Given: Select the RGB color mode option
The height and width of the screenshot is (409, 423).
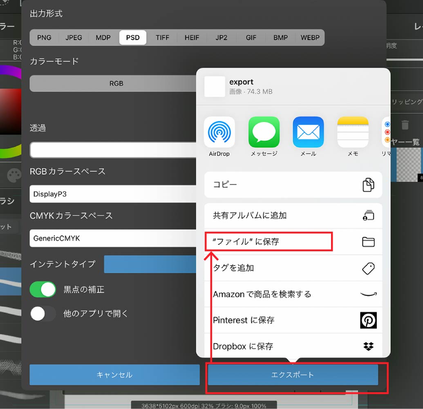Looking at the screenshot, I should pyautogui.click(x=116, y=83).
